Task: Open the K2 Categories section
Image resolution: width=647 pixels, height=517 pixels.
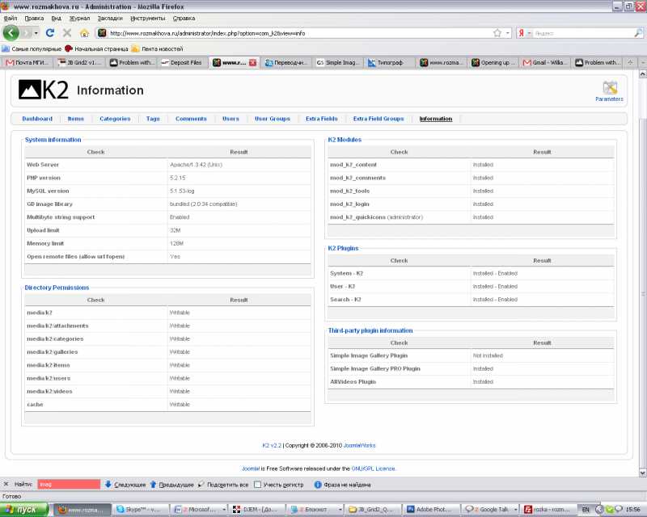Action: pos(115,119)
